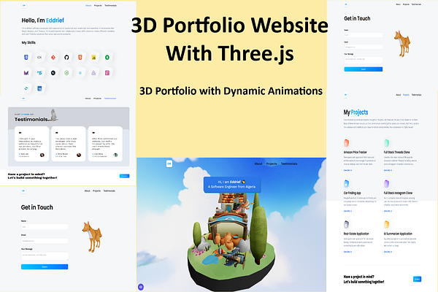Screen dimensions: 438x292
Task: Click the Car Finding App project icon
Action: pos(347,183)
